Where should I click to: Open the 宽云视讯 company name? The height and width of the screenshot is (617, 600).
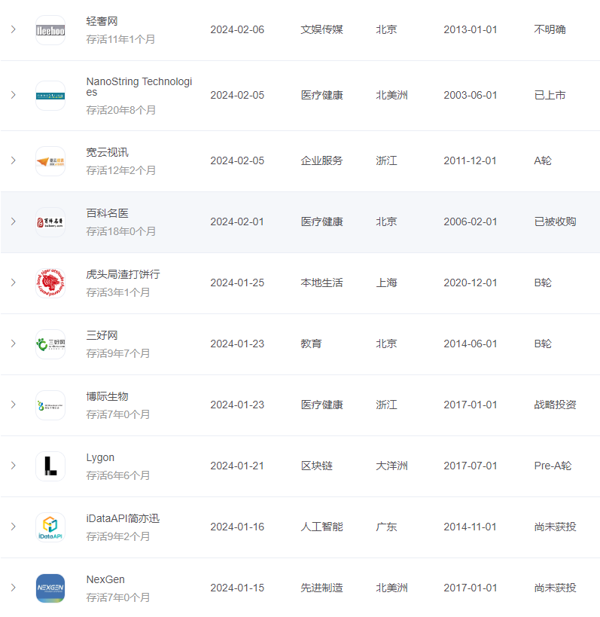pyautogui.click(x=108, y=152)
